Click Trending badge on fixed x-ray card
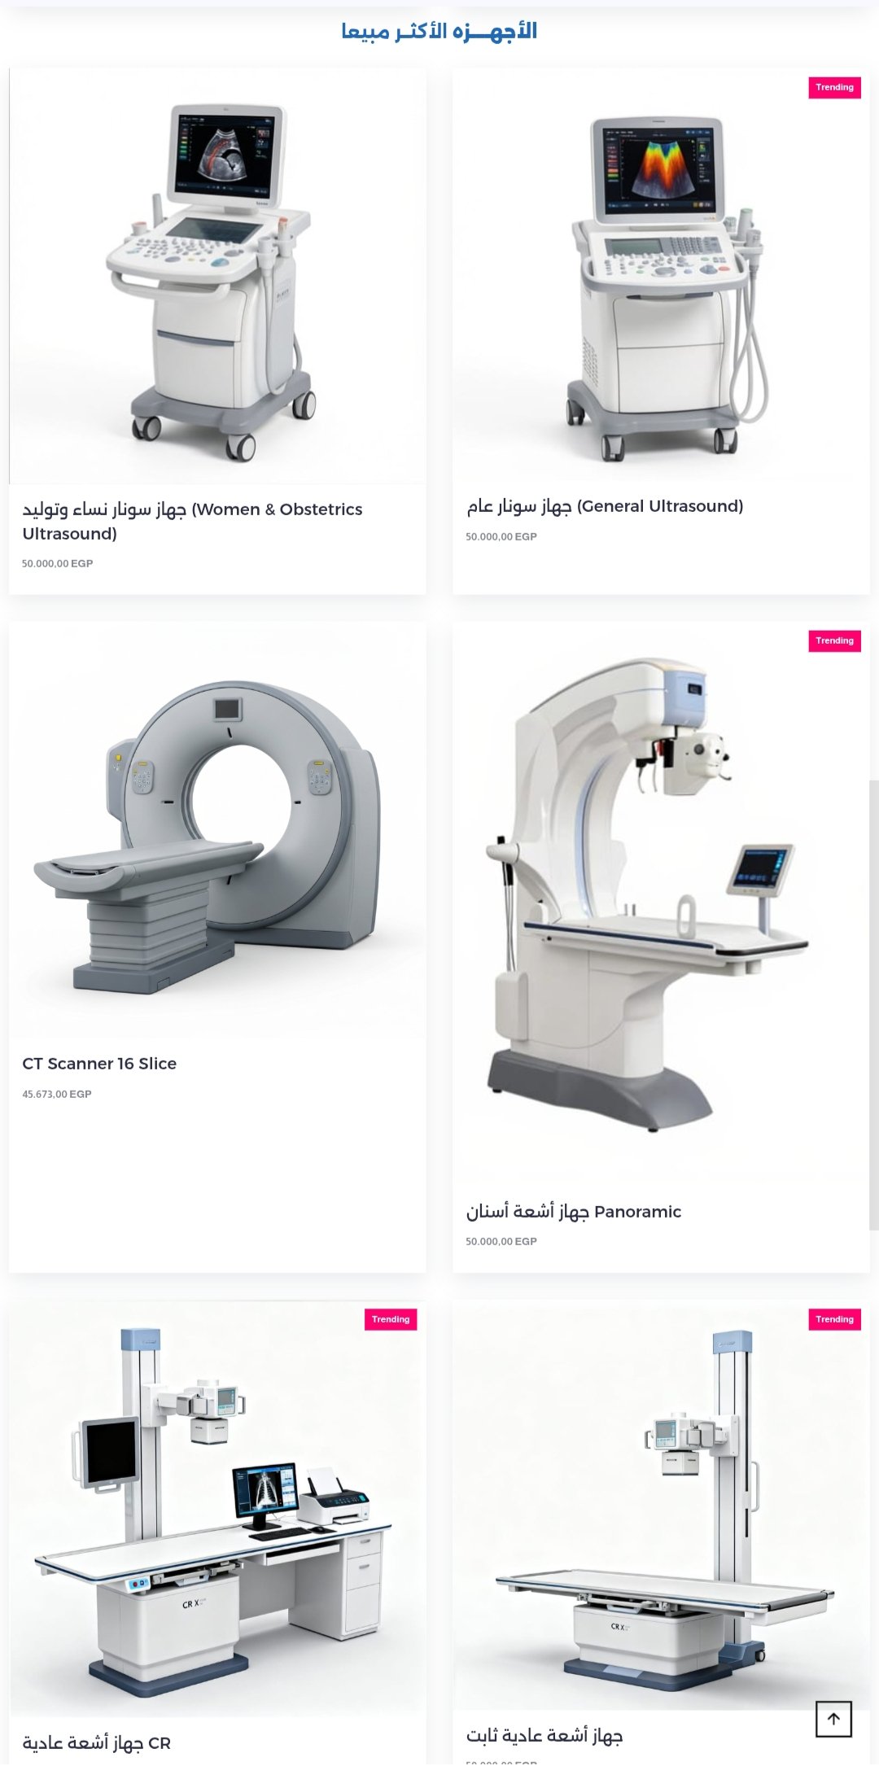The height and width of the screenshot is (1788, 879). (834, 1319)
